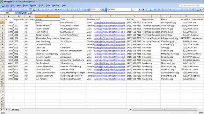This screenshot has width=204, height=114.
Task: Click the Copy icon
Action: click(42, 9)
